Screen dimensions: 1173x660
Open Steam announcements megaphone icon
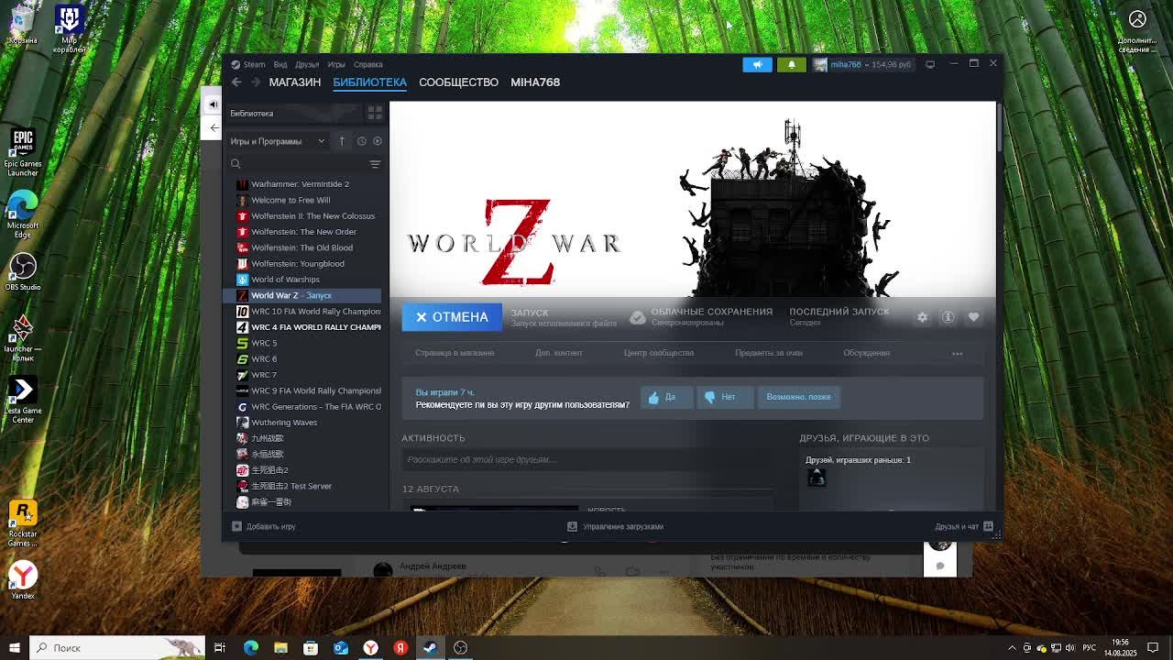[x=757, y=64]
